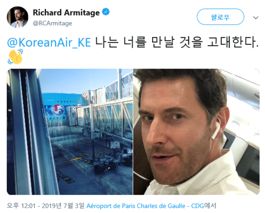Screen dimensions: 265x213
Task: Open the selfie photo on the right
Action: pos(196,132)
